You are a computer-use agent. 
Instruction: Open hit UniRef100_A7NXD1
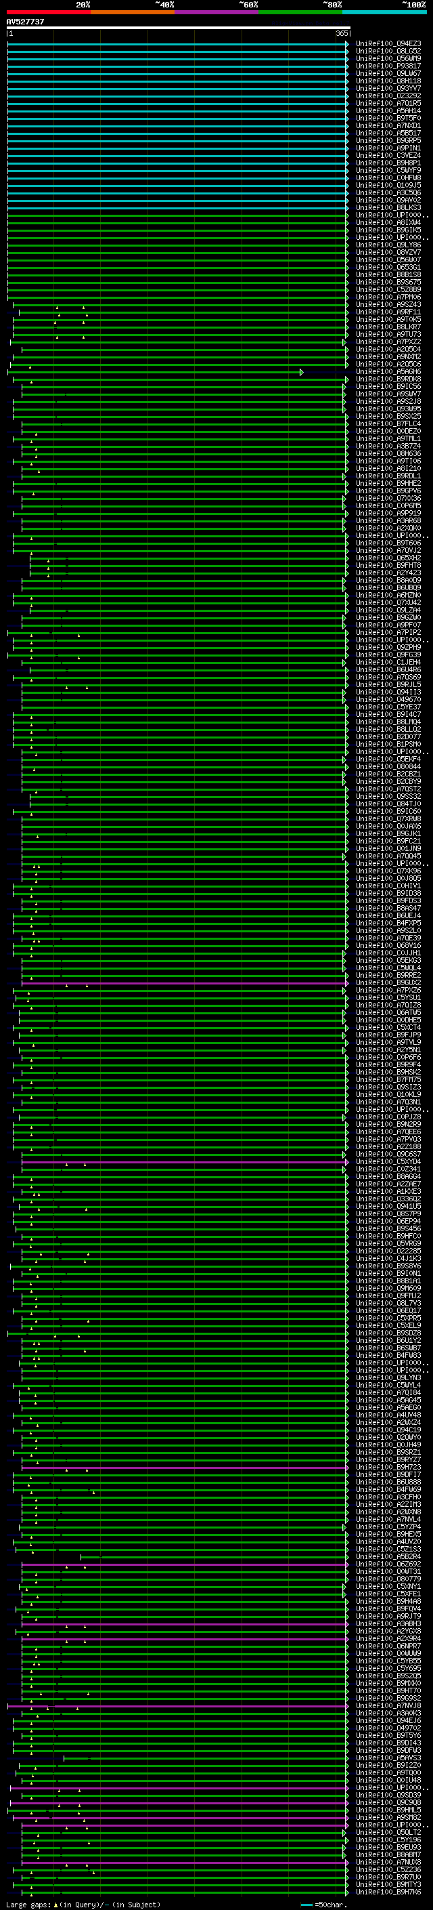(388, 125)
